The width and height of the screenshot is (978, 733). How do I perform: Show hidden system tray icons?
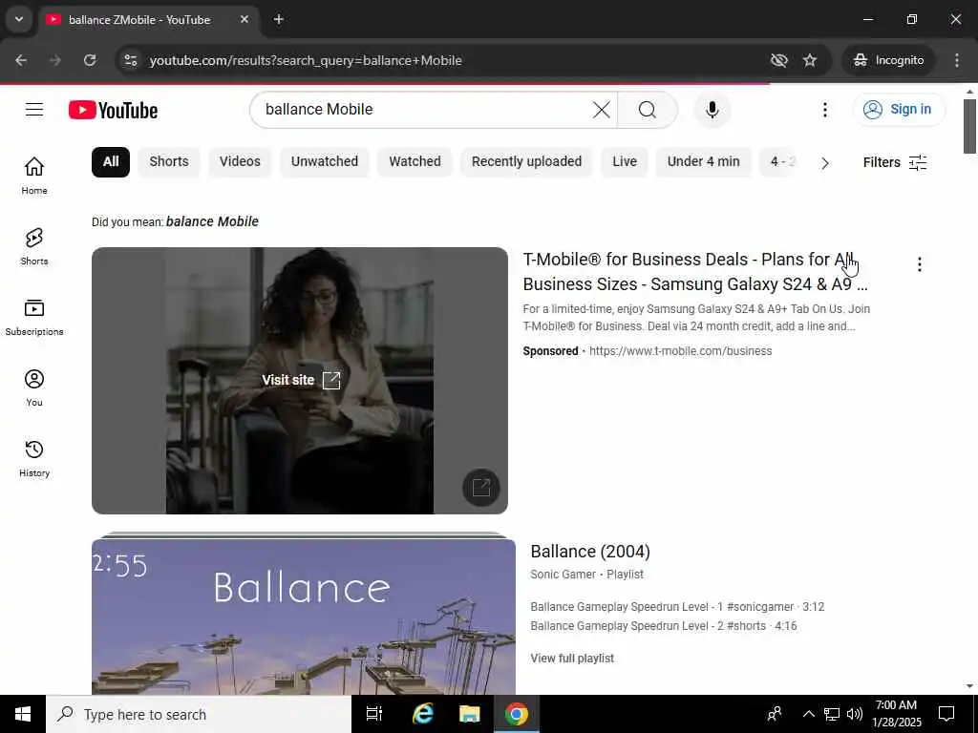[x=808, y=714]
